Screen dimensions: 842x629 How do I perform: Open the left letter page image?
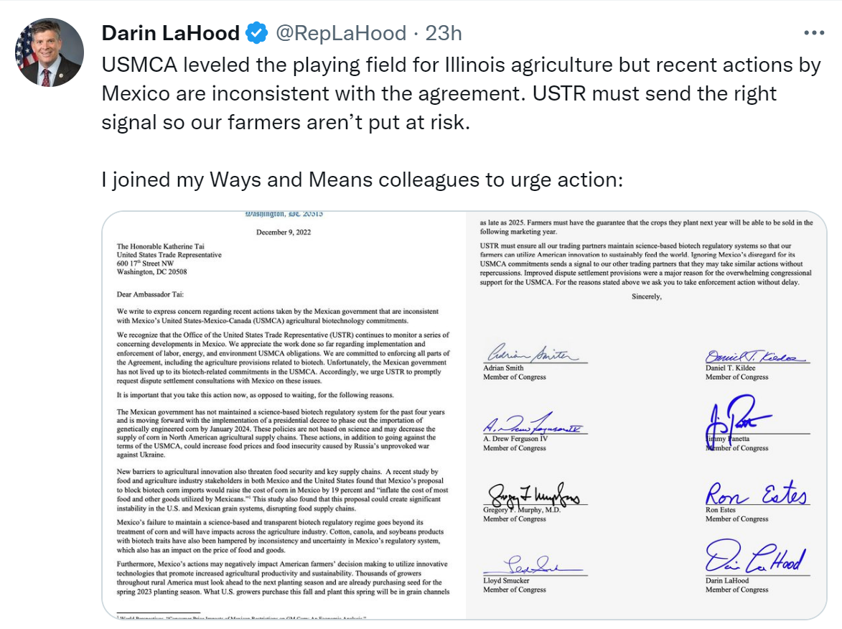click(x=284, y=415)
